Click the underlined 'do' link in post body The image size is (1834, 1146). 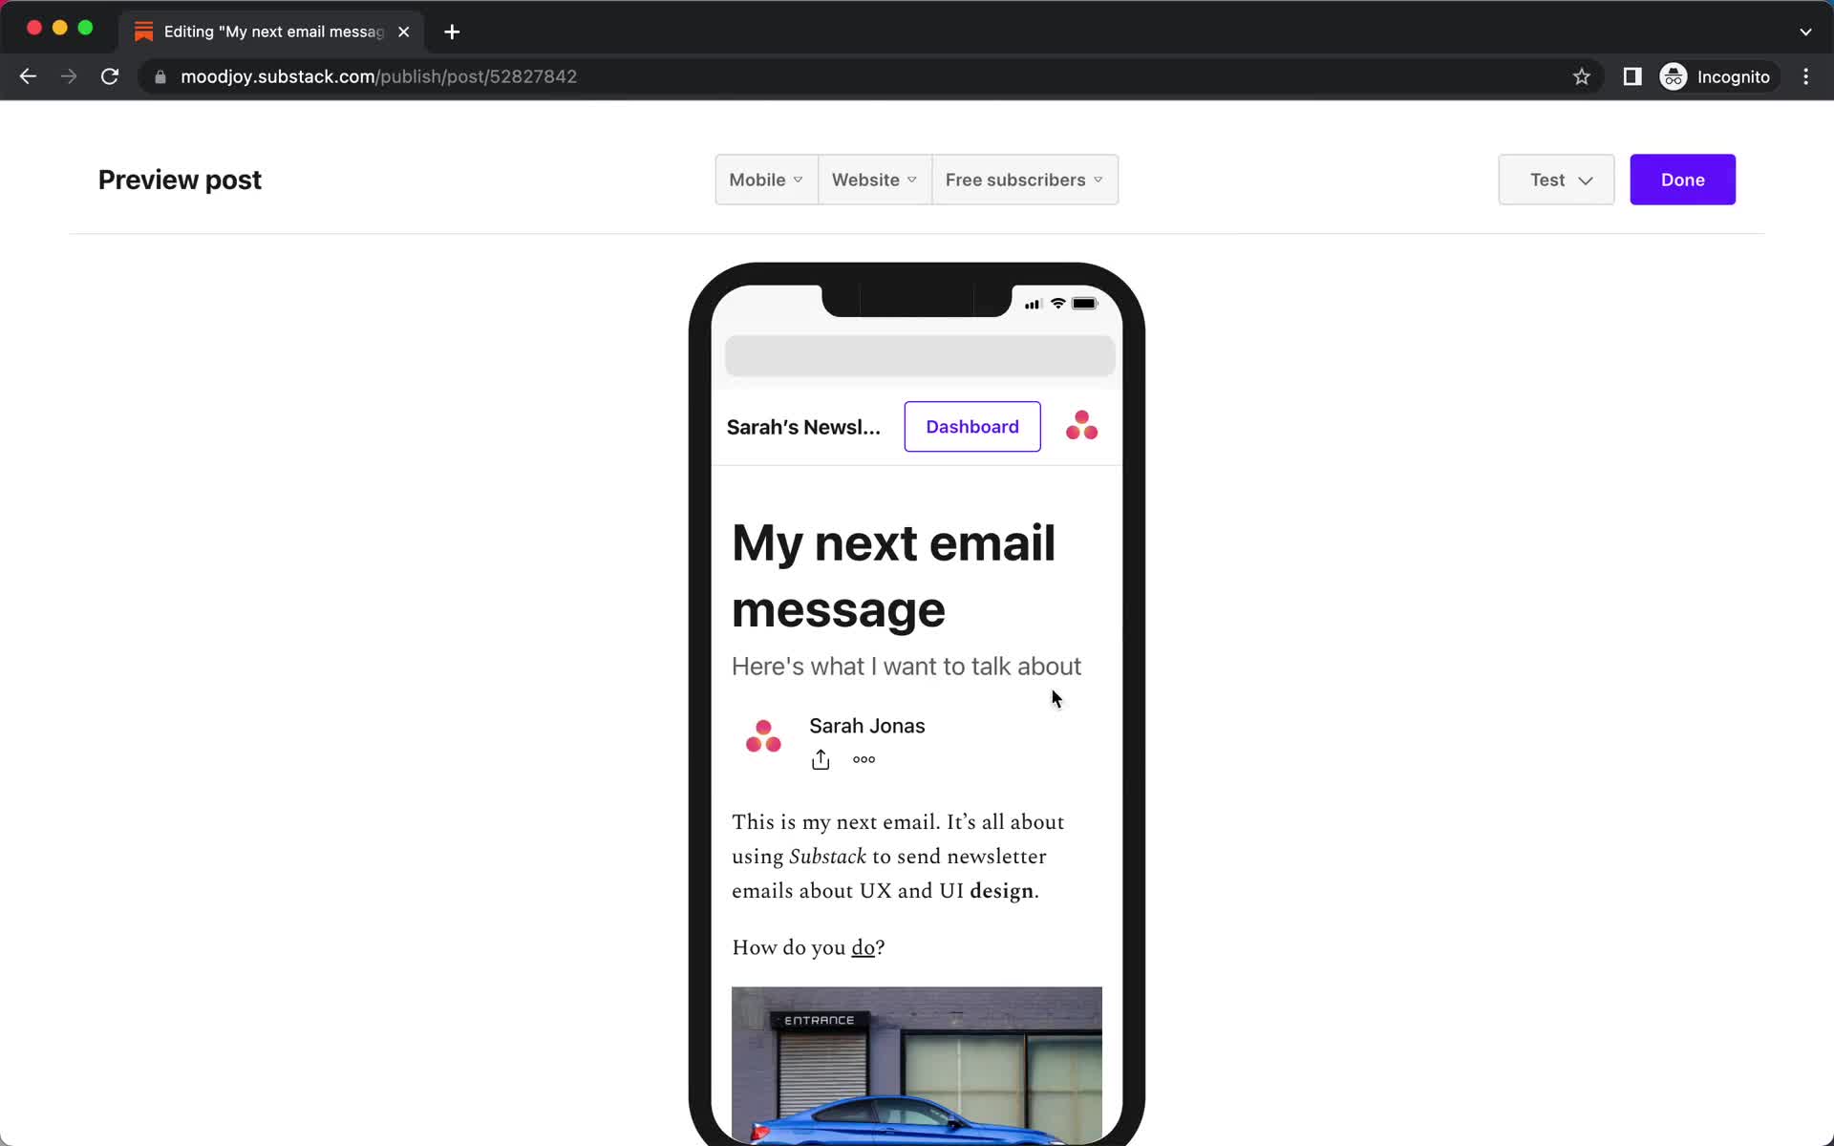click(x=863, y=946)
